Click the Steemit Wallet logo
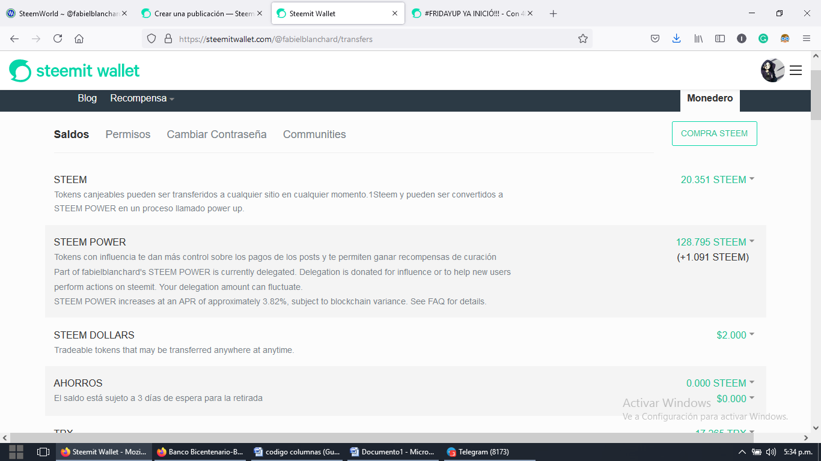 pyautogui.click(x=75, y=71)
